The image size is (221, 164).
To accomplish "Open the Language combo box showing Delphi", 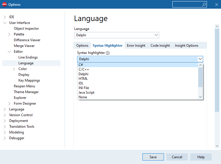I will pyautogui.click(x=117, y=35).
